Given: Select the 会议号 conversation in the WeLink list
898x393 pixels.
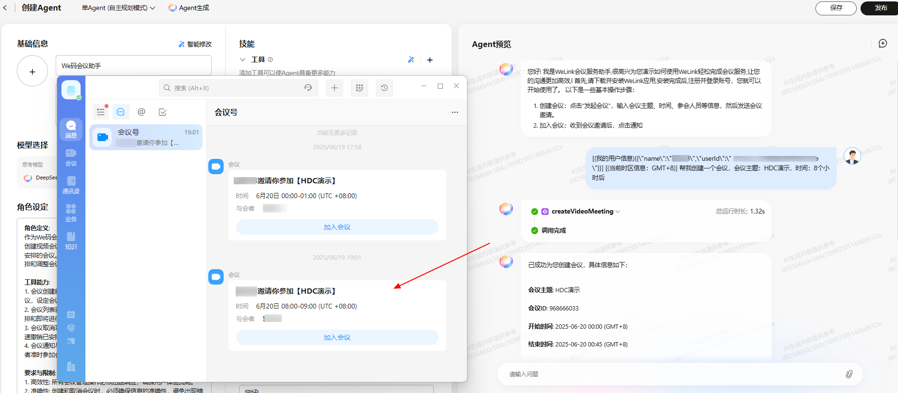Looking at the screenshot, I should (x=146, y=137).
